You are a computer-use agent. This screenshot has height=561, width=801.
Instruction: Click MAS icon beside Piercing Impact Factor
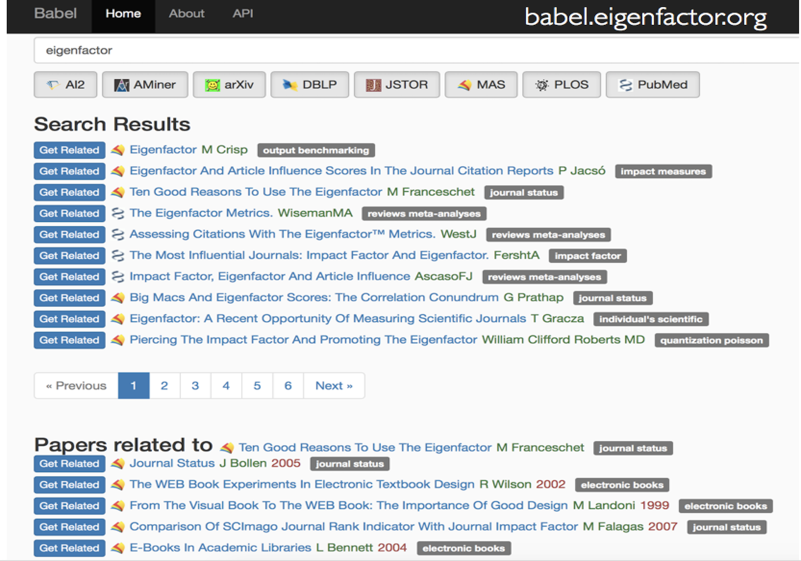click(x=118, y=340)
